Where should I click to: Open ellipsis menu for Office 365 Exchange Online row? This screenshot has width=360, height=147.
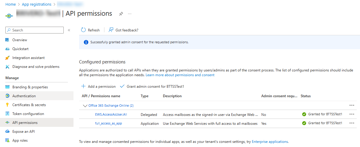(x=352, y=105)
